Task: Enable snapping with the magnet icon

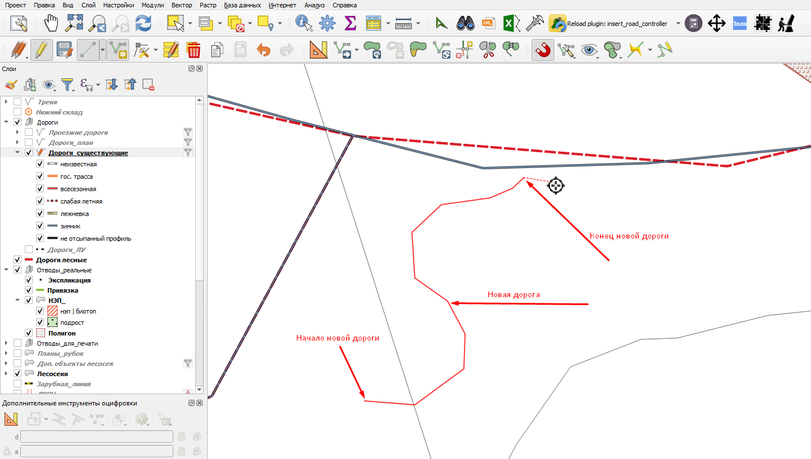Action: (543, 50)
